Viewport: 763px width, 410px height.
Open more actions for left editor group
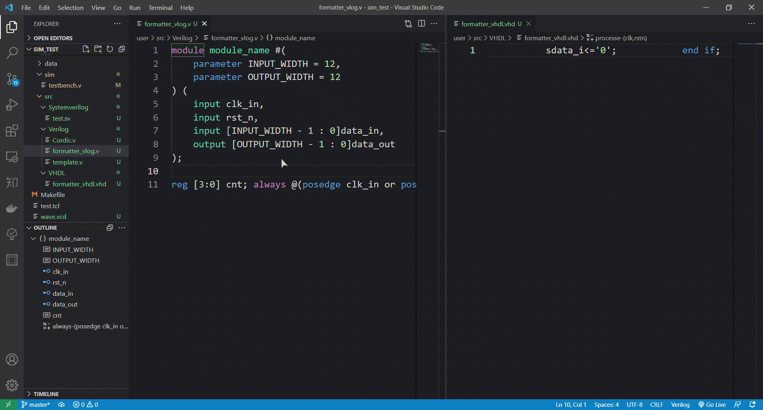click(434, 24)
